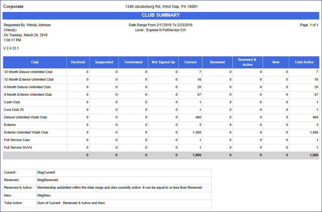Select the Full Service SUV's row label

(18, 148)
